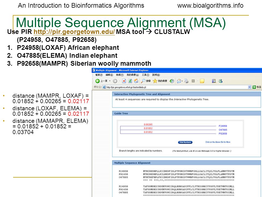Click the first P92658 alignment row label
The image size is (262, 197).
[123, 174]
